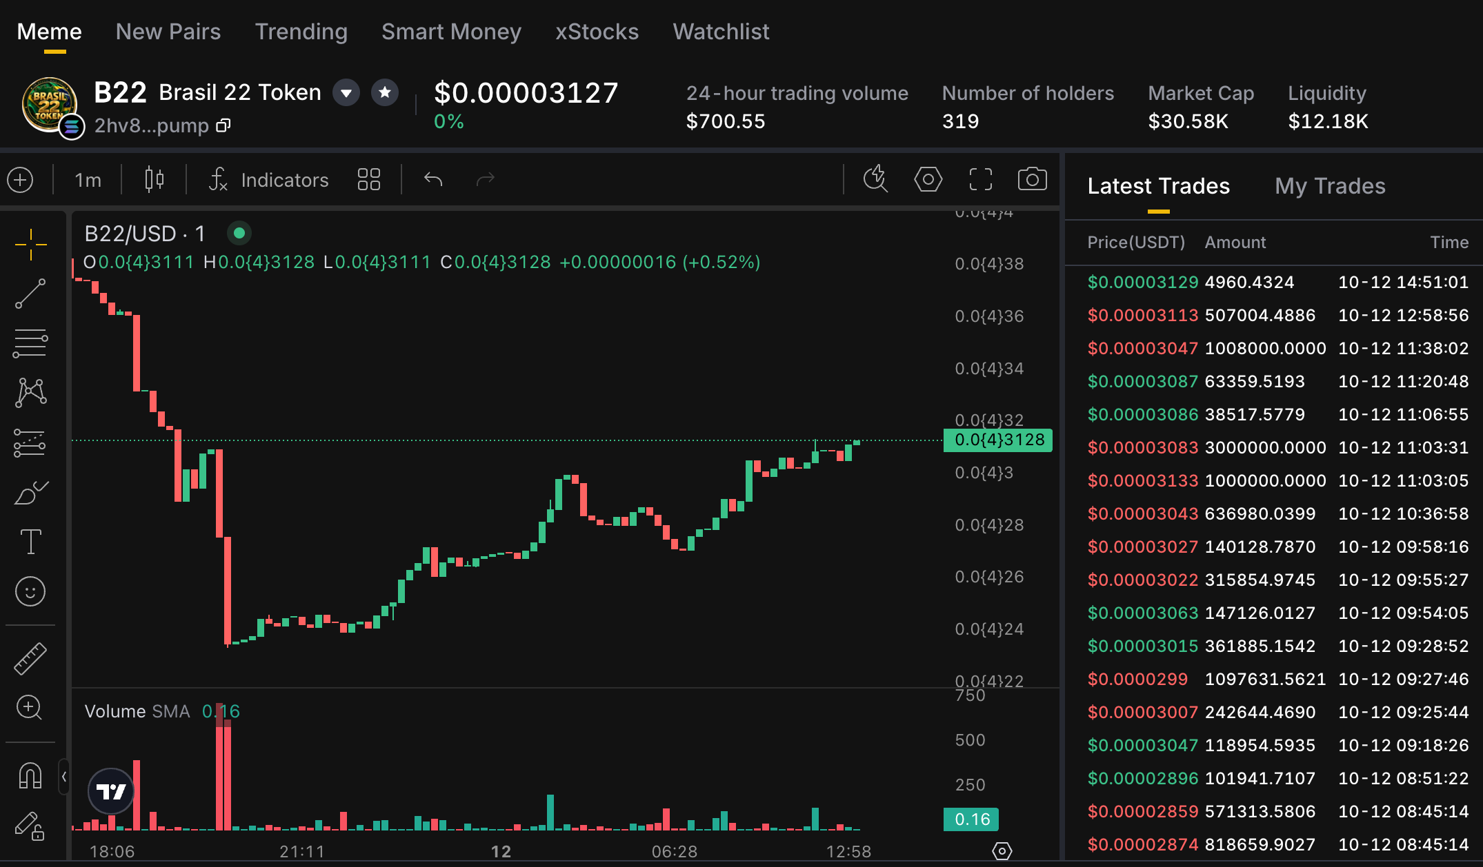
Task: Select the XABCD pattern tool
Action: click(x=30, y=392)
